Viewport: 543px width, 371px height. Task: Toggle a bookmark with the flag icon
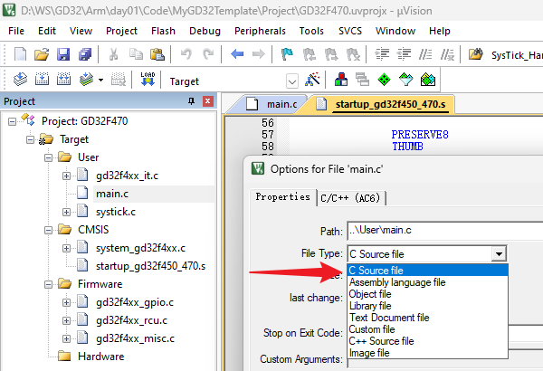tap(287, 54)
